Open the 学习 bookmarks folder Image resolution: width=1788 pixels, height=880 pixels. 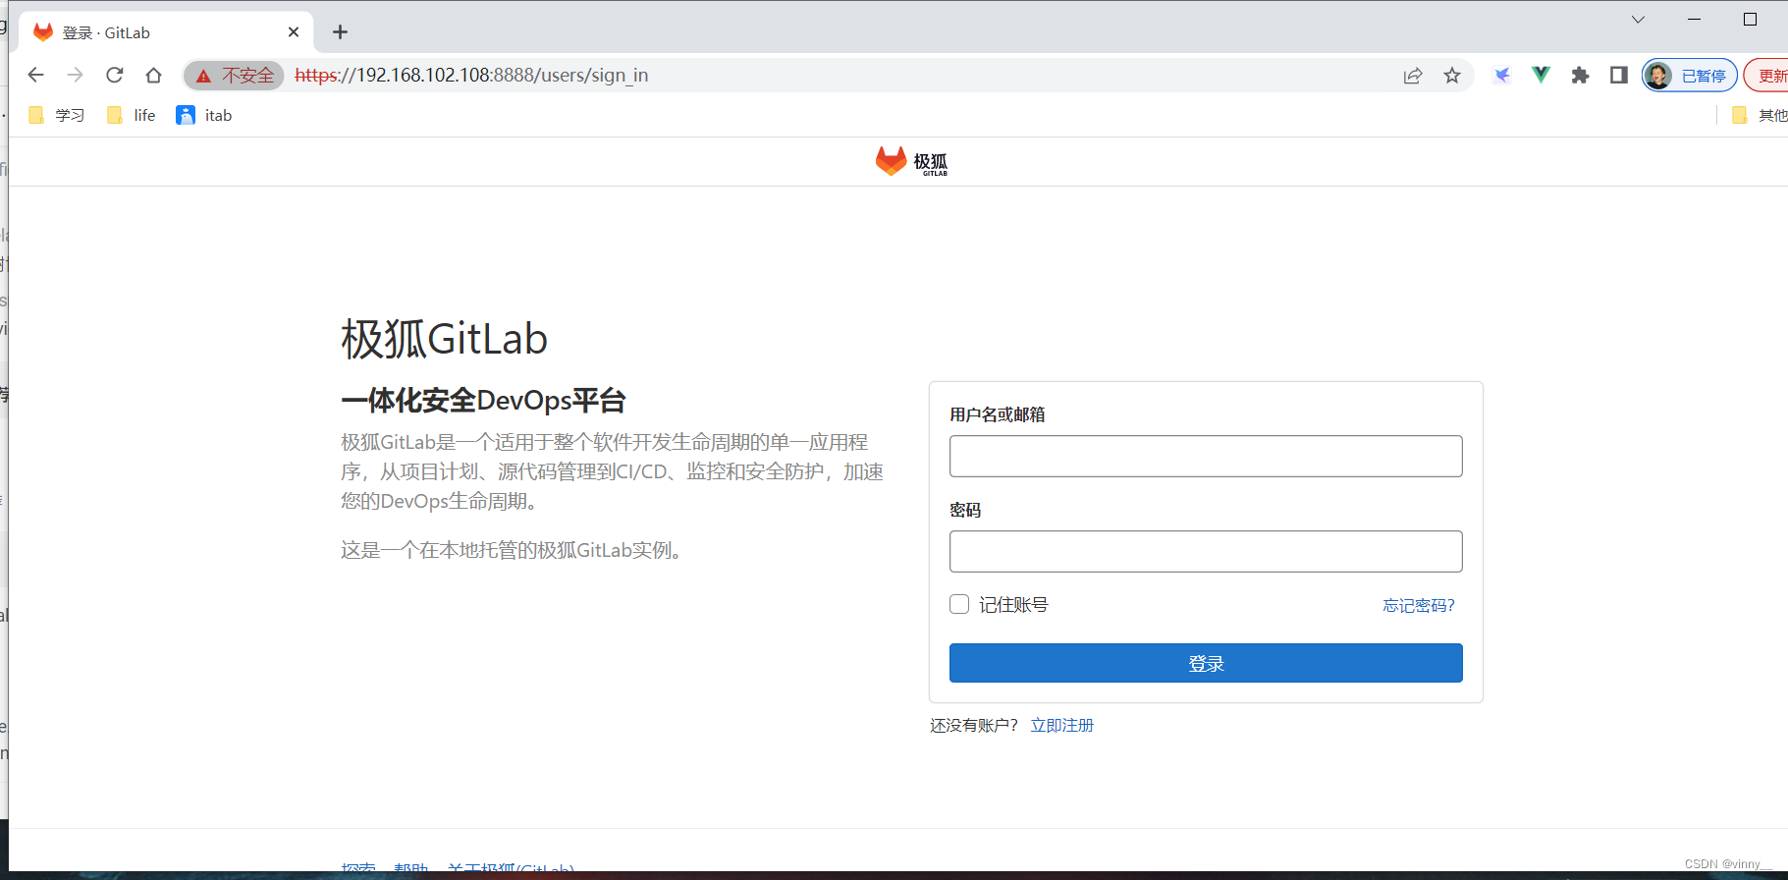click(x=57, y=115)
